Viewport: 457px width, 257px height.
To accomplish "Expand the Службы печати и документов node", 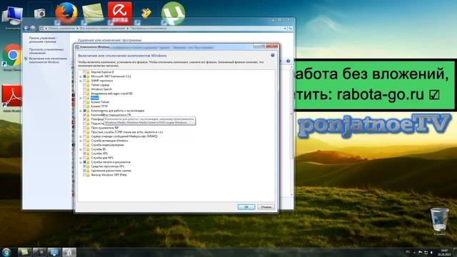I will tap(81, 162).
